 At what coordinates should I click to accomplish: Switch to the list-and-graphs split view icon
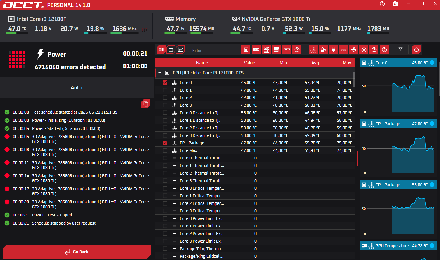click(x=161, y=50)
